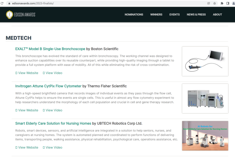Click the text 'by Boston Scientific'
235x157 pixels.
point(102,49)
